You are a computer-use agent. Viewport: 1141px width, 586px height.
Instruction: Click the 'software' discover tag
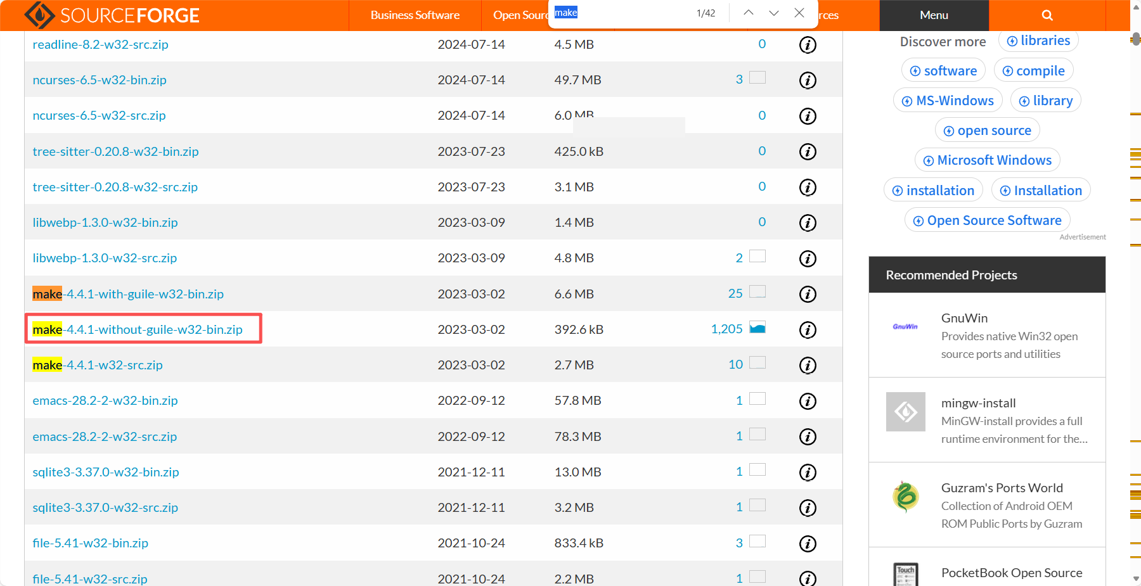(x=943, y=70)
